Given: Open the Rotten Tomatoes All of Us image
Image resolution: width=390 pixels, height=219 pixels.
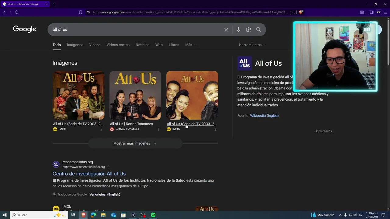Looking at the screenshot, I should coord(135,96).
